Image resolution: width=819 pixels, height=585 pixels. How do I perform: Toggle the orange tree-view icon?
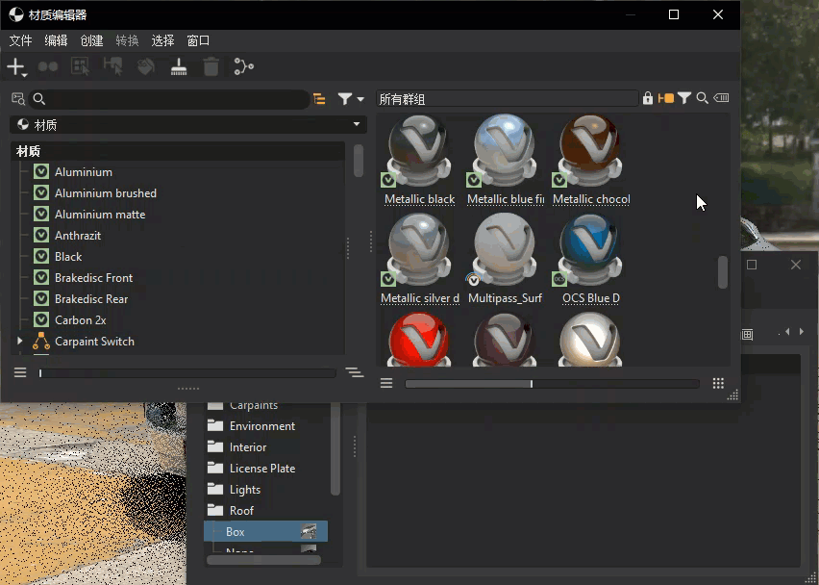319,99
